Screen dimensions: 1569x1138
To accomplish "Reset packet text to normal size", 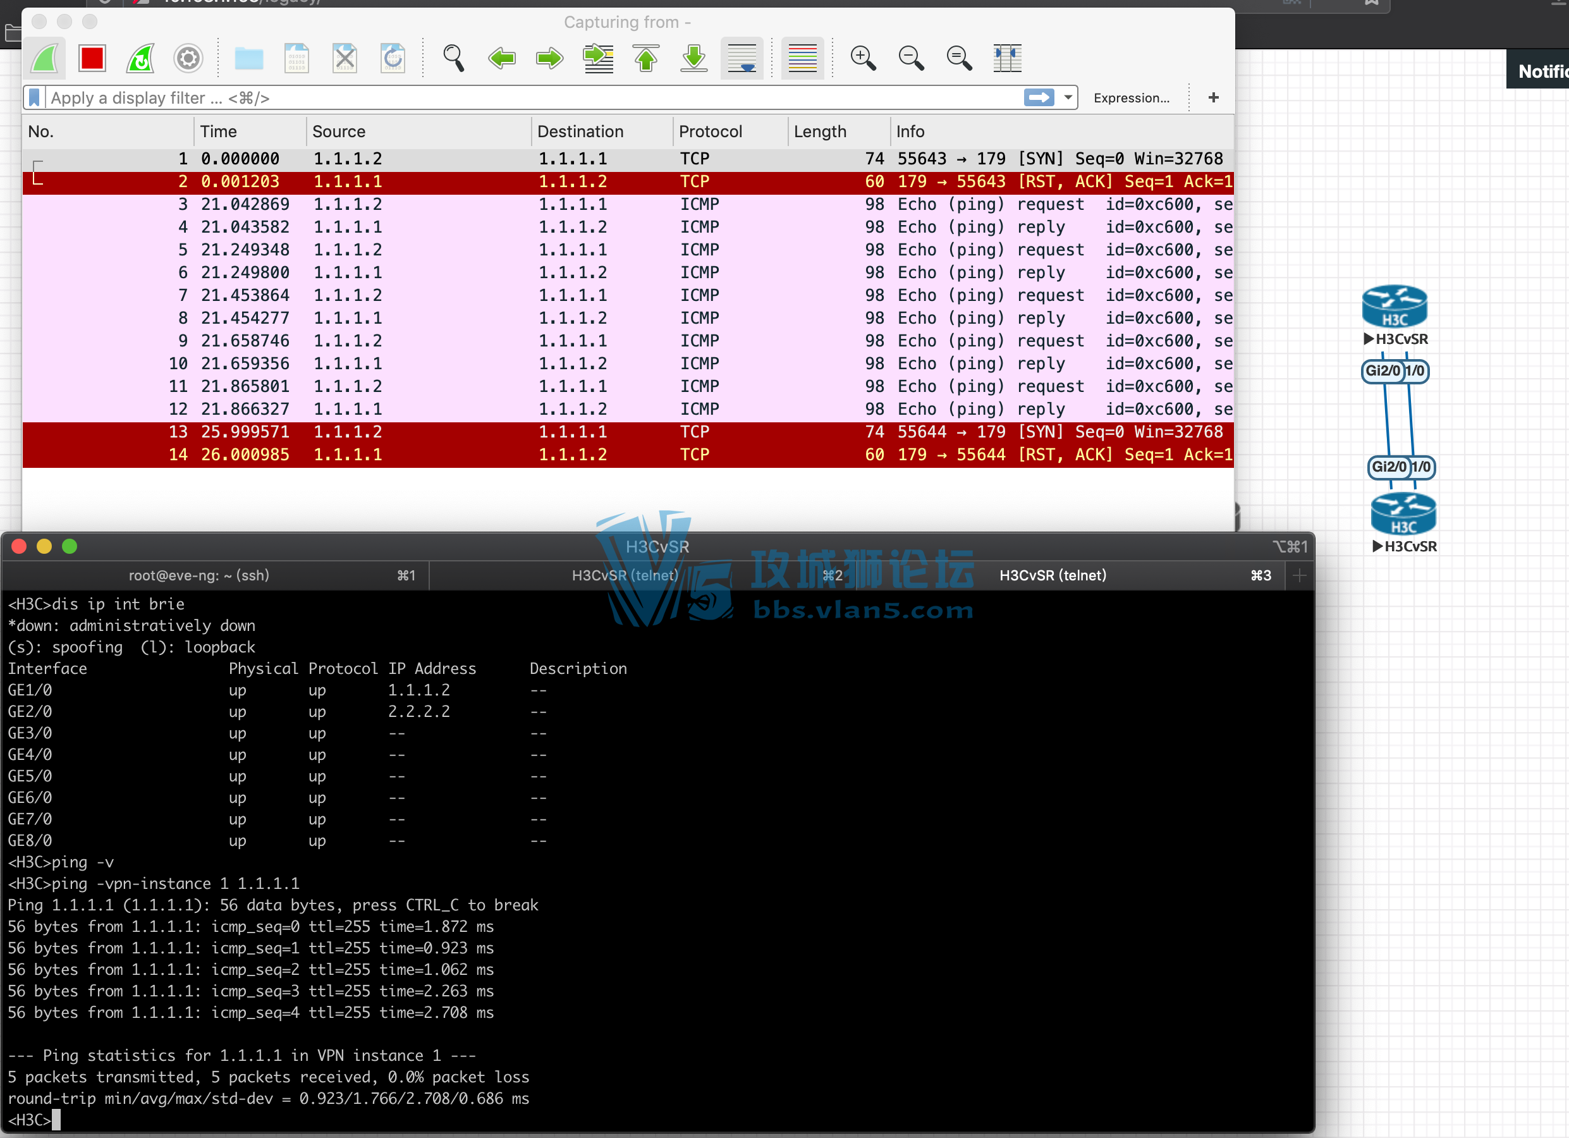I will pyautogui.click(x=960, y=58).
